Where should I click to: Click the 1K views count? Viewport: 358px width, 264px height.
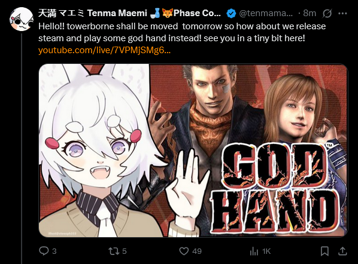tap(266, 251)
